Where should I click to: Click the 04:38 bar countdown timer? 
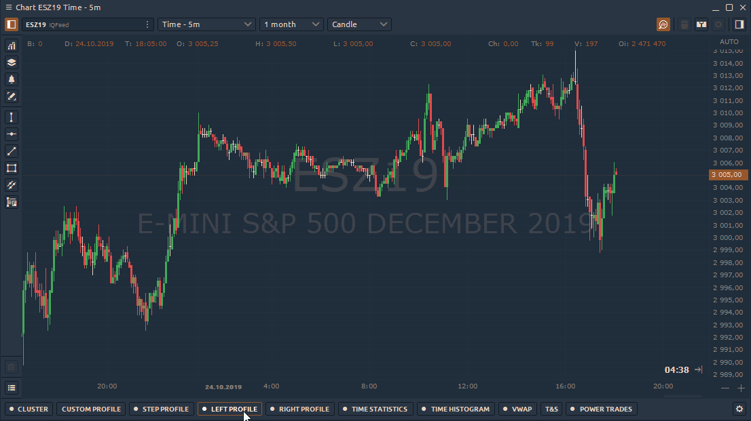click(x=677, y=369)
